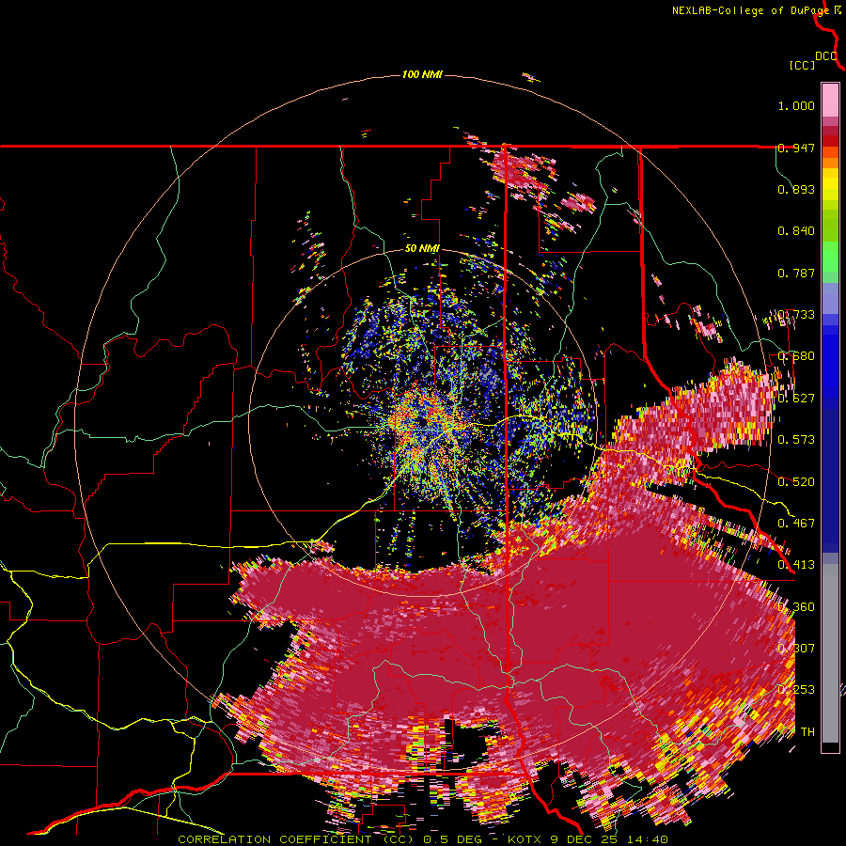The height and width of the screenshot is (846, 846).
Task: Click the 0.467 scale value
Action: tap(796, 524)
